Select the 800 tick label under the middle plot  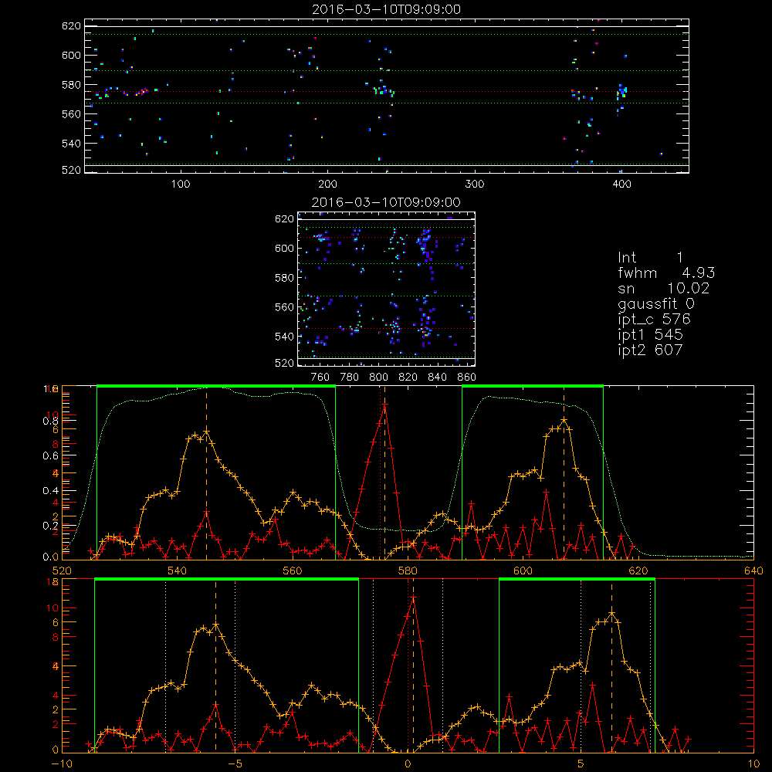[x=379, y=378]
